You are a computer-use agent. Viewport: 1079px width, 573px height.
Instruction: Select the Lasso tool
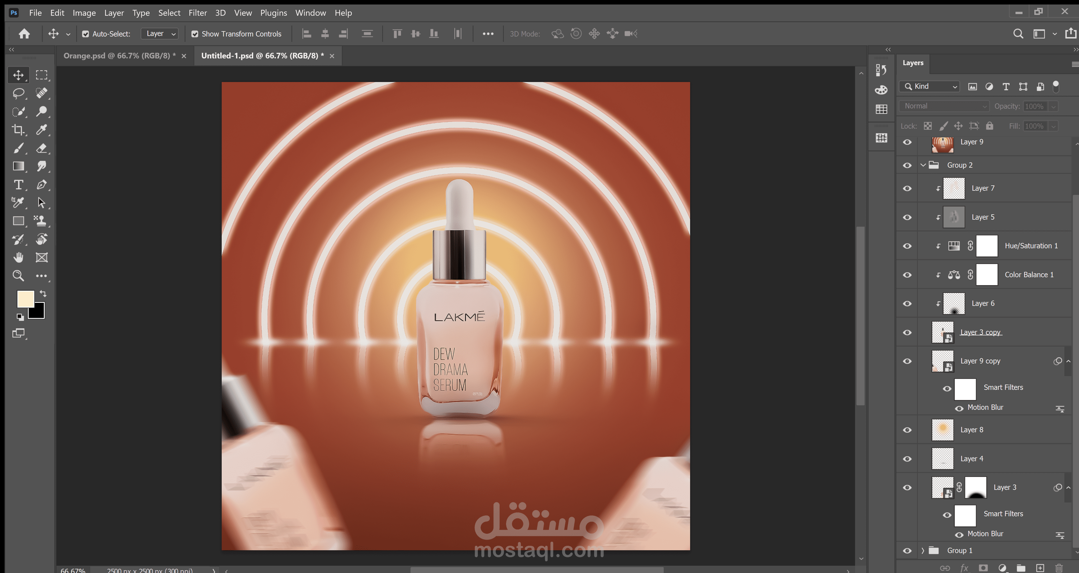click(x=18, y=93)
